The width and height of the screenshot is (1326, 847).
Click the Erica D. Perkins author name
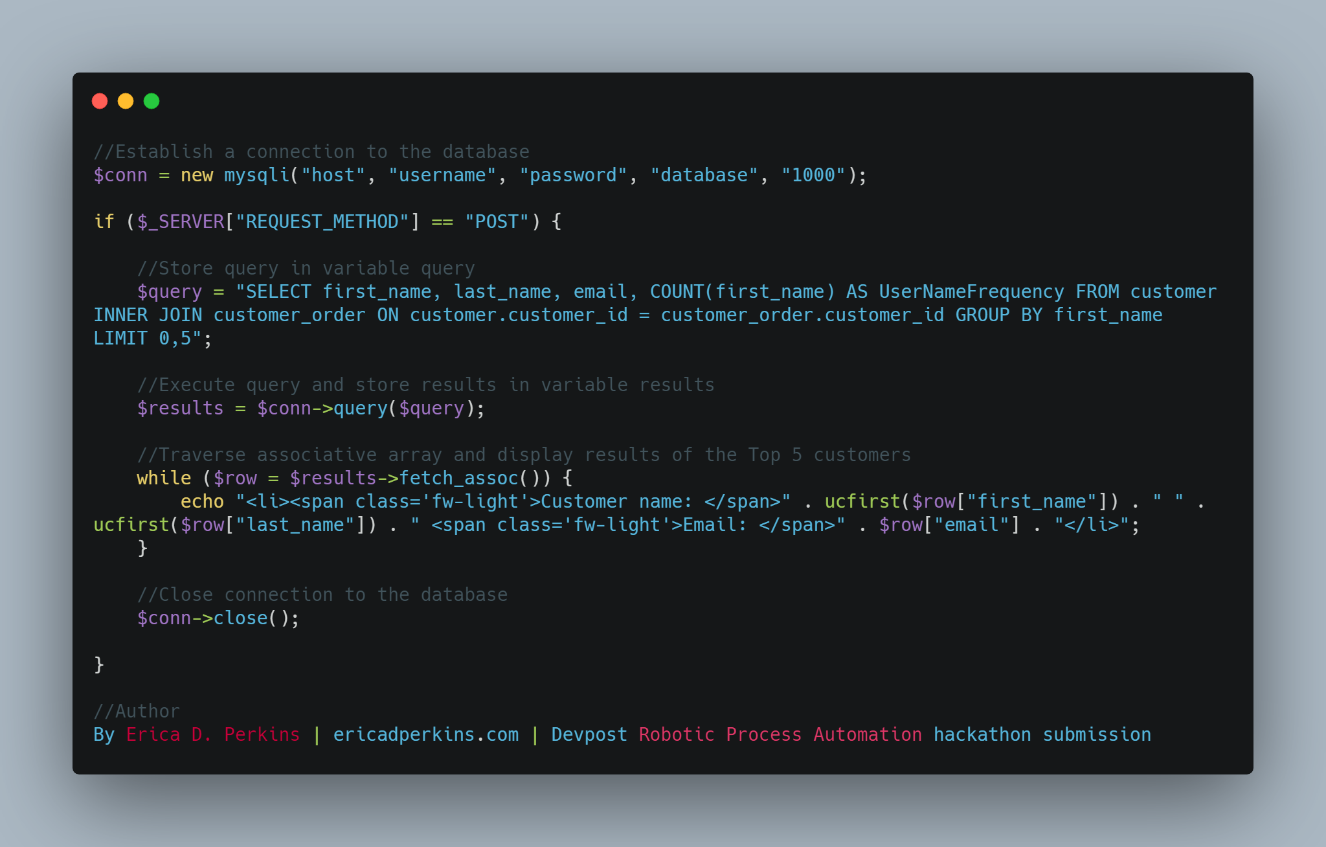213,735
